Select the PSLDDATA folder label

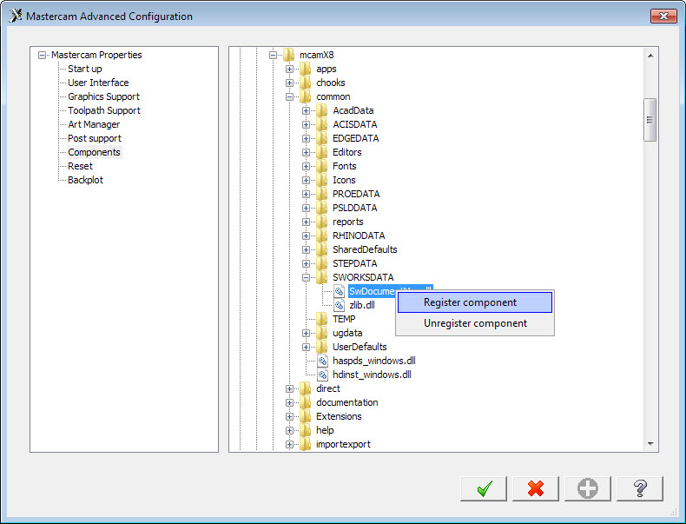[x=355, y=208]
